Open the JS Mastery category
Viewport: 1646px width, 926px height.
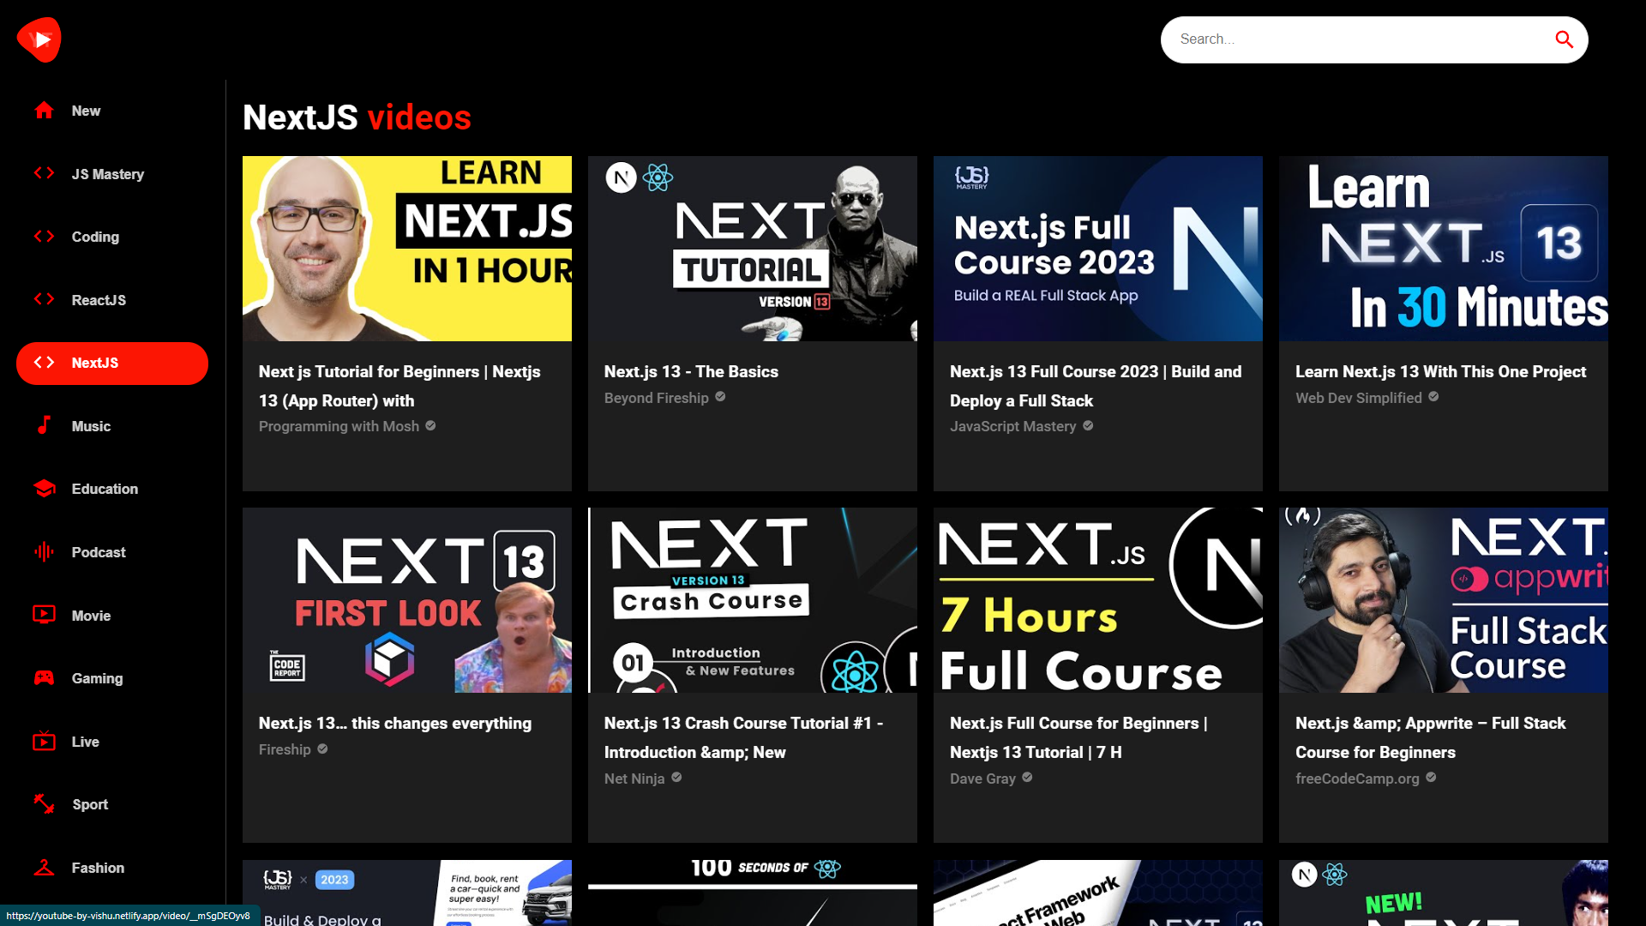pos(107,174)
